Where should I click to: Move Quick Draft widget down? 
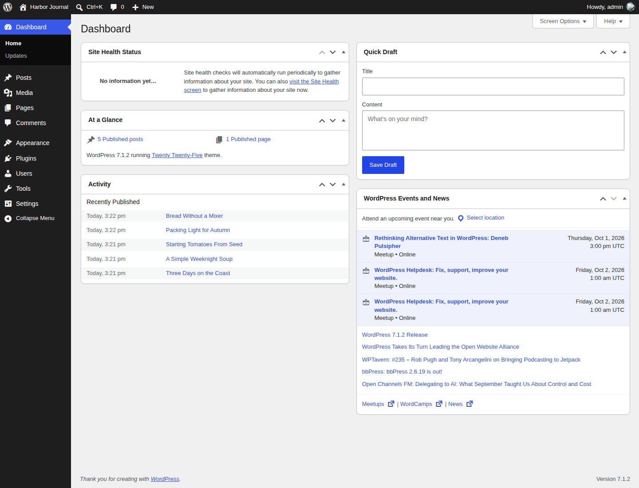pos(614,52)
